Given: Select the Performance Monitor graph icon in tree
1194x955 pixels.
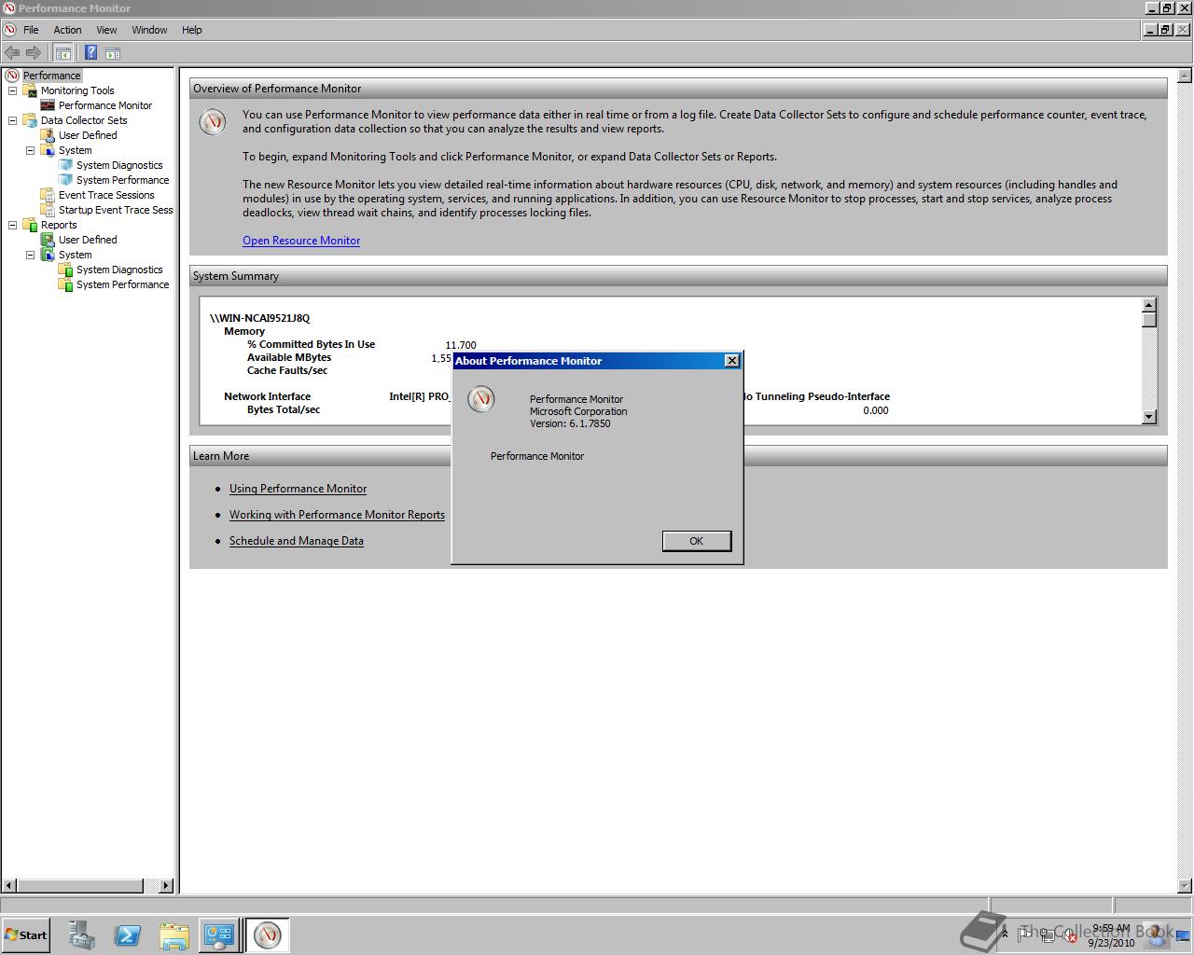Looking at the screenshot, I should pos(48,105).
